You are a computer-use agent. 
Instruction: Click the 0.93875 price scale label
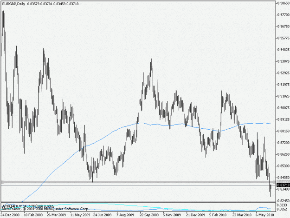[284, 61]
